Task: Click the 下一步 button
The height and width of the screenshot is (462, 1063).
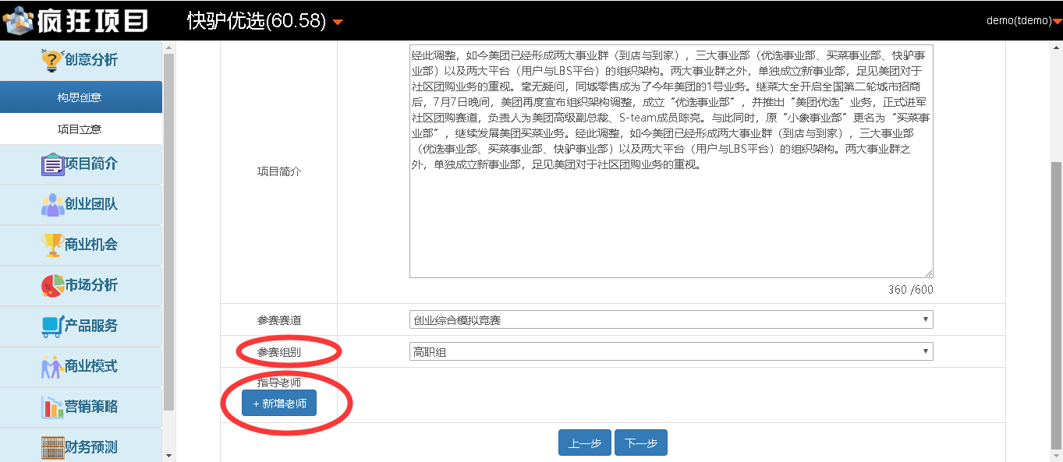Action: (641, 443)
